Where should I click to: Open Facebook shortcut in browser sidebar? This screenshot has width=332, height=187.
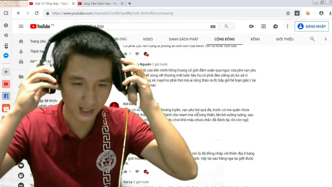6,96
